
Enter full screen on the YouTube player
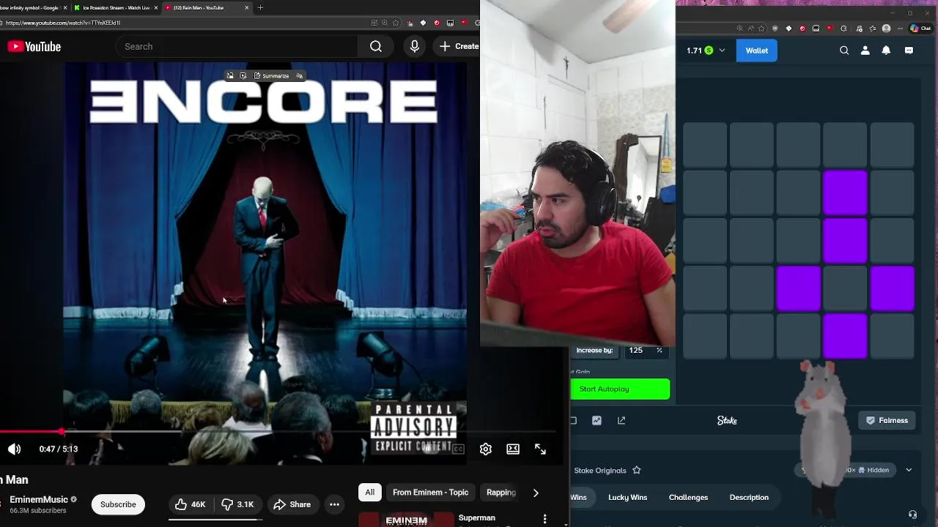coord(540,449)
